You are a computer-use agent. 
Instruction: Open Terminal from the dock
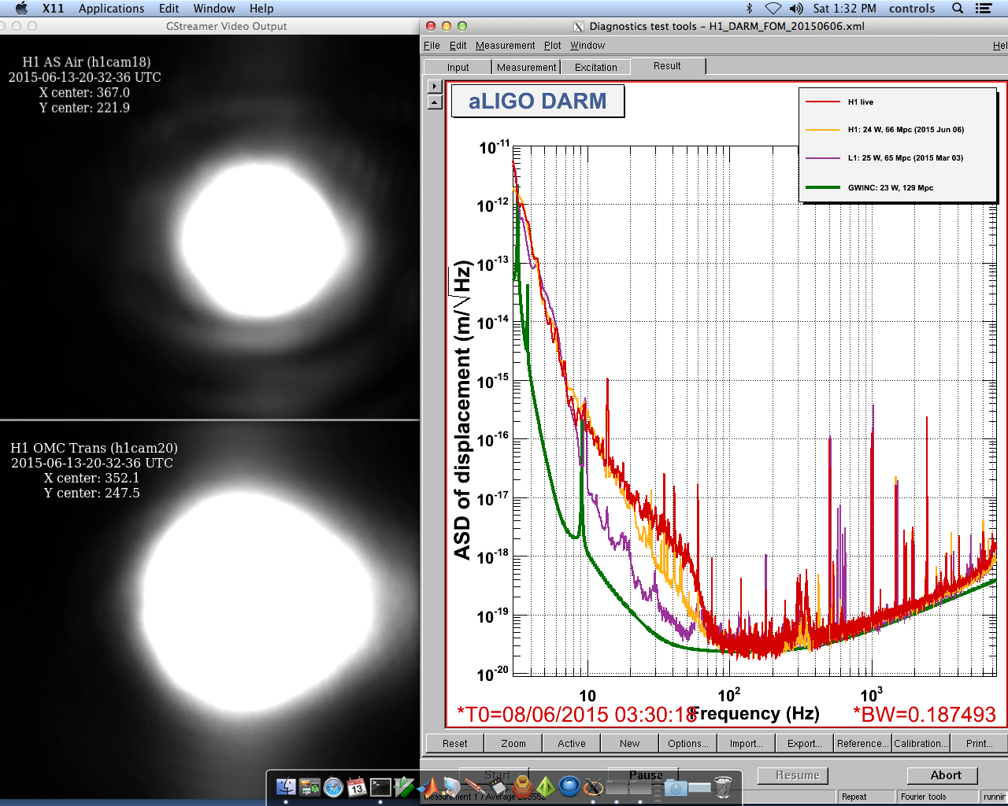click(x=380, y=786)
